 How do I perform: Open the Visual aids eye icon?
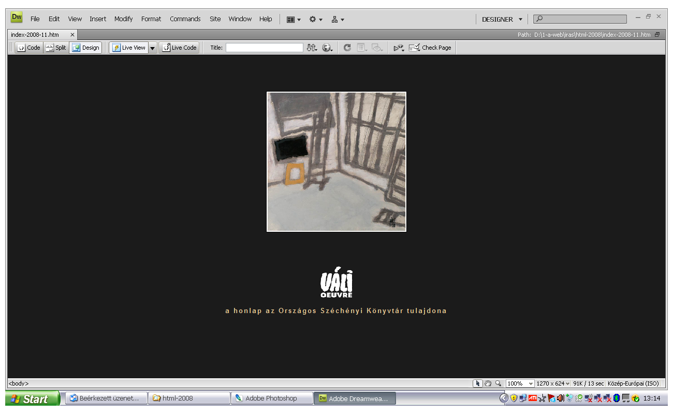coord(377,48)
